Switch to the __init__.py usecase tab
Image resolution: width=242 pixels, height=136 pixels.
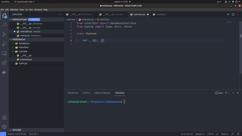113,14
